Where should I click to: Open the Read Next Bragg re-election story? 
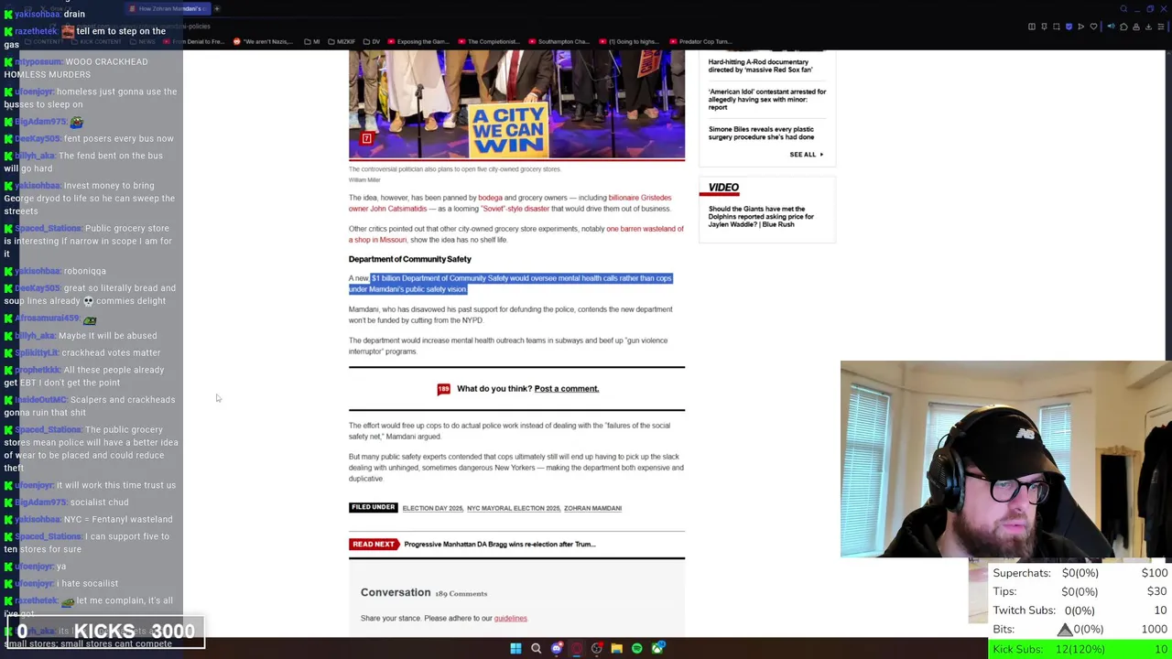click(499, 545)
